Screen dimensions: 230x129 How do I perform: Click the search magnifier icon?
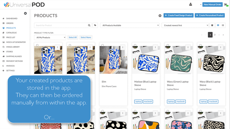coord(89,25)
